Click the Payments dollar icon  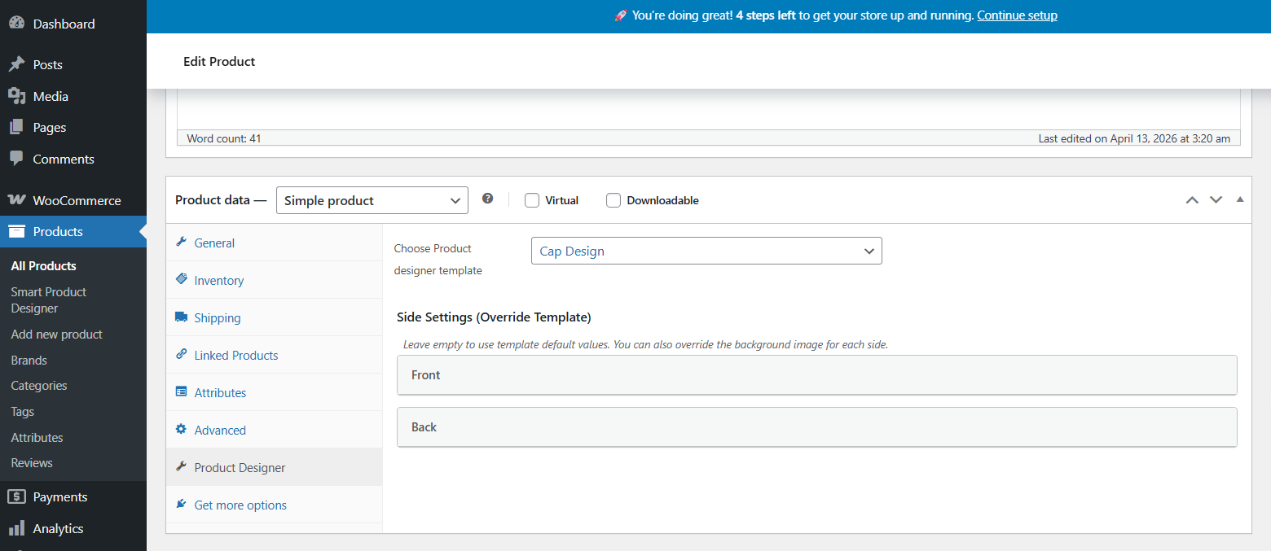[16, 496]
